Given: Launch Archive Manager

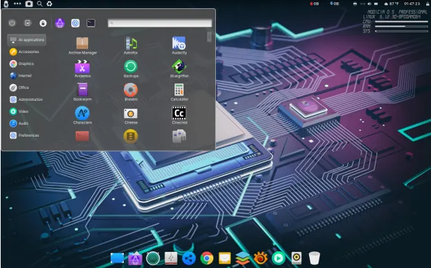Looking at the screenshot, I should (x=82, y=46).
